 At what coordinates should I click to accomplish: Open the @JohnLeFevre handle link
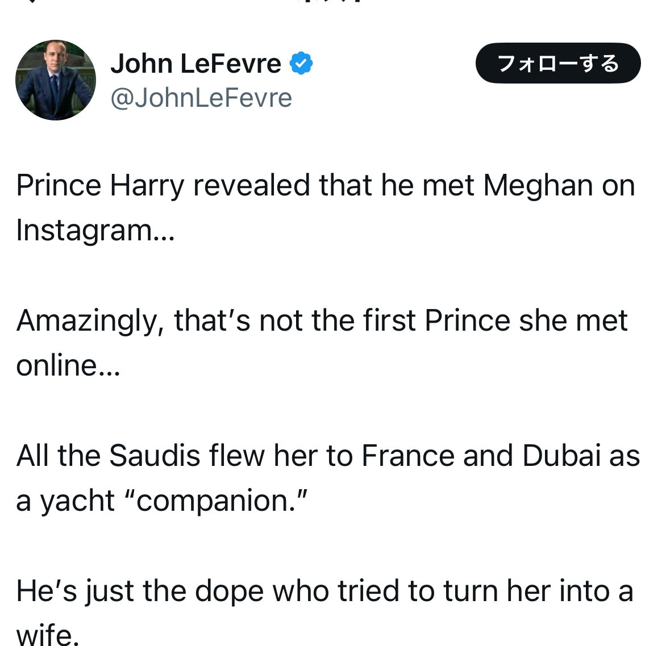(201, 98)
